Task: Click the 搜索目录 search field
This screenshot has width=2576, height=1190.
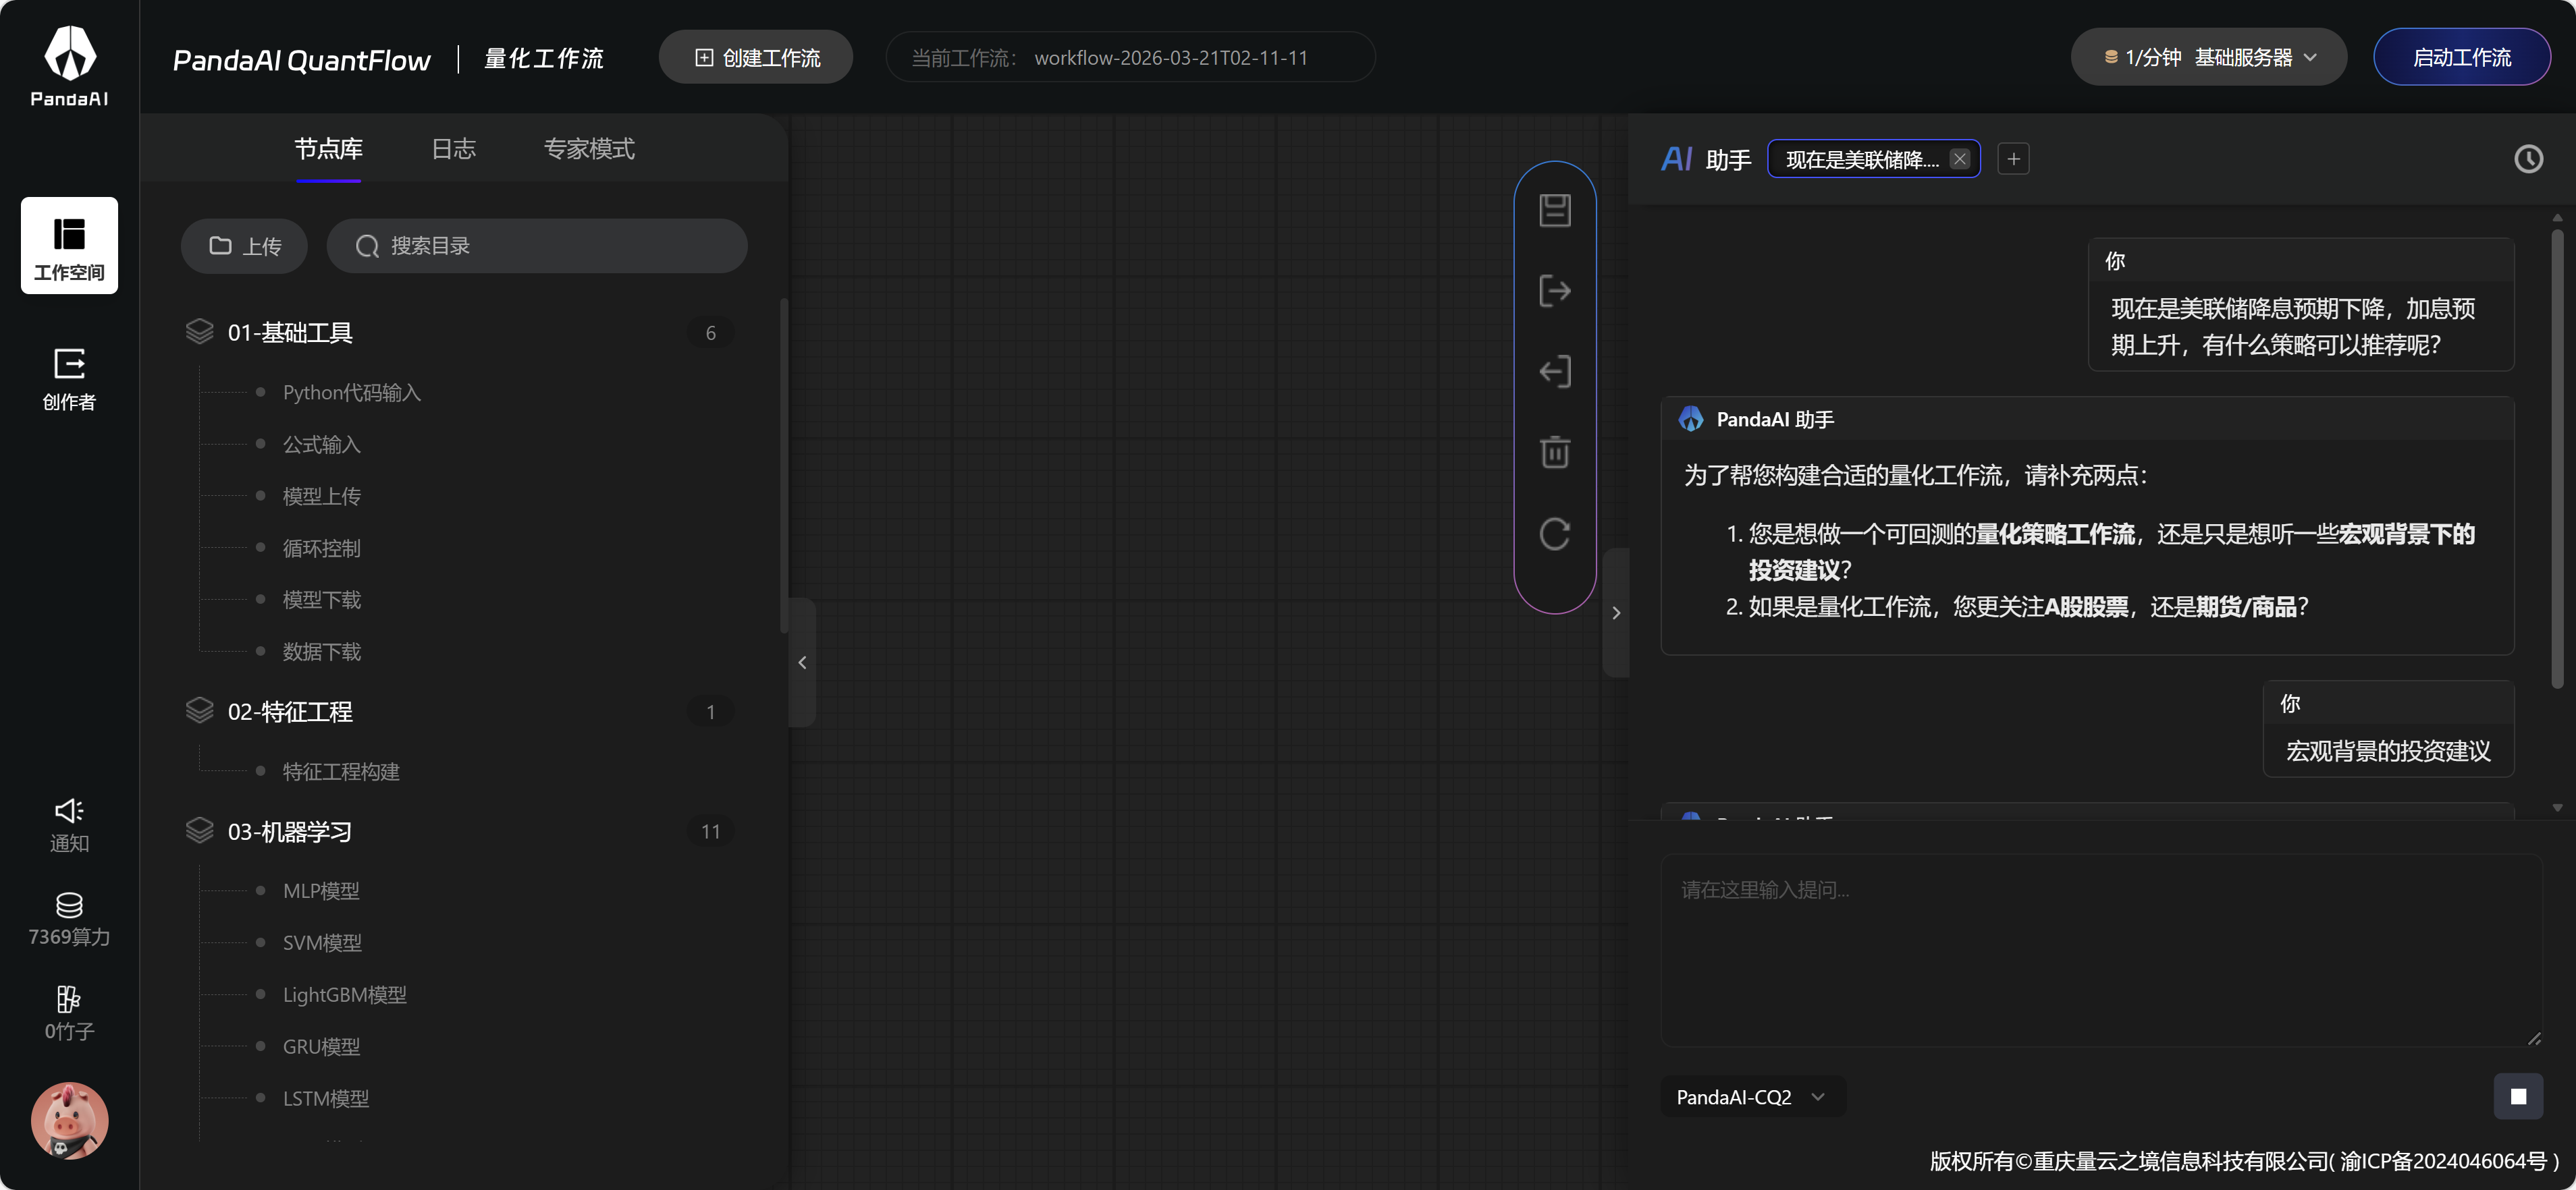Action: pyautogui.click(x=537, y=246)
